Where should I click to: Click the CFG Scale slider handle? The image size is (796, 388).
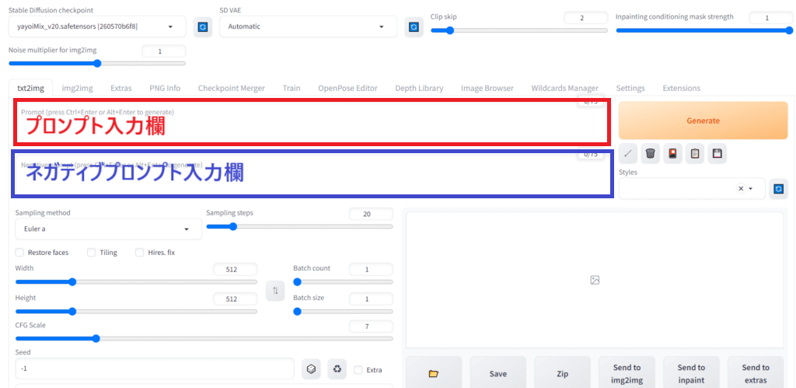pos(96,338)
